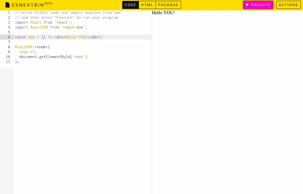This screenshot has width=303, height=194.
Task: Click the closing parenthesis on line 11
Action: [16, 62]
